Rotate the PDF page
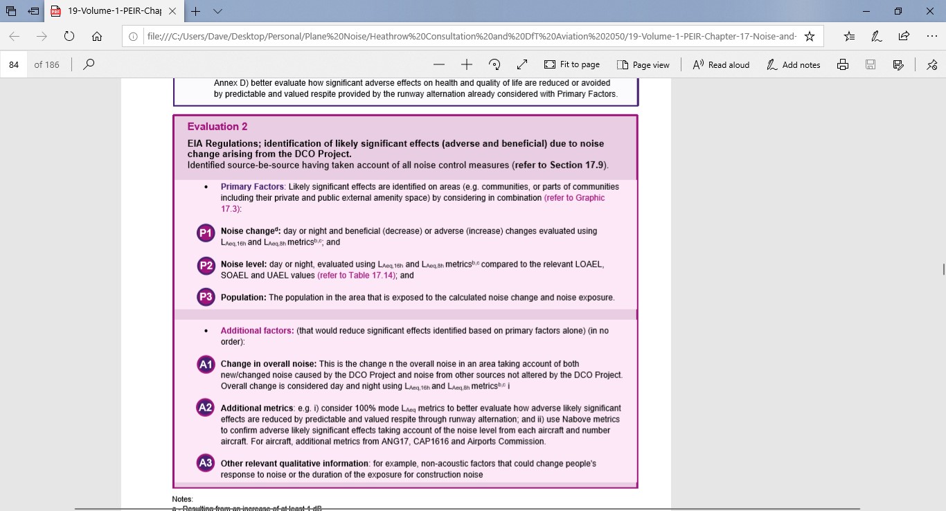 494,64
